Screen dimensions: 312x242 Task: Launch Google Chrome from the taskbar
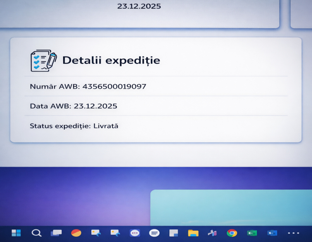[x=232, y=233]
